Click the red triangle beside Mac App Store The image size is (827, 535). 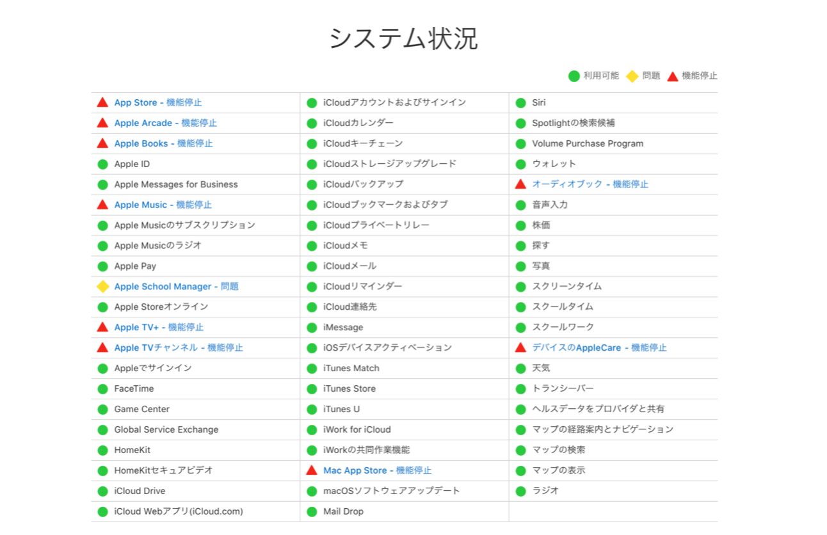pyautogui.click(x=312, y=470)
